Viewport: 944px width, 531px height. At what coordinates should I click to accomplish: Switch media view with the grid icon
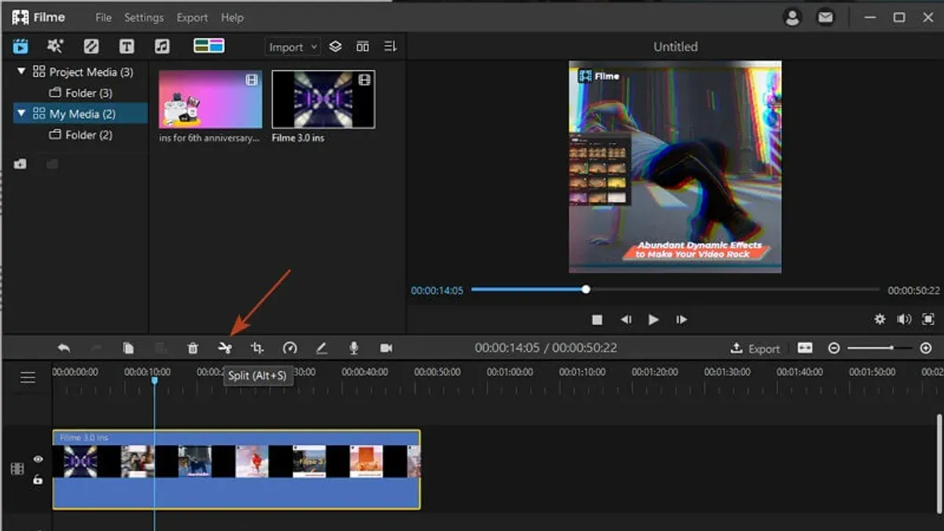click(363, 46)
